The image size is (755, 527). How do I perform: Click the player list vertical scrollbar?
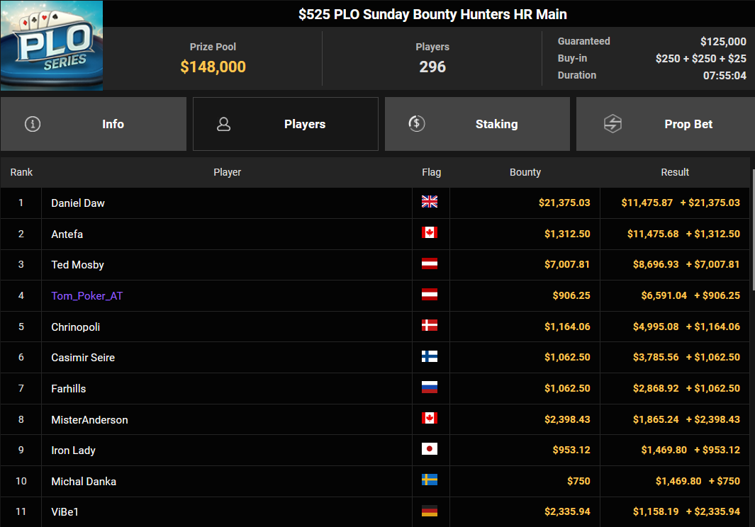[x=753, y=229]
